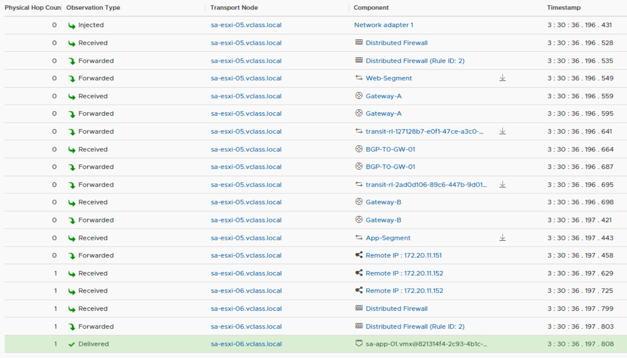Select the Forwarded text in the Web-Segment row
Viewport: 627px width, 358px height.
pos(96,78)
